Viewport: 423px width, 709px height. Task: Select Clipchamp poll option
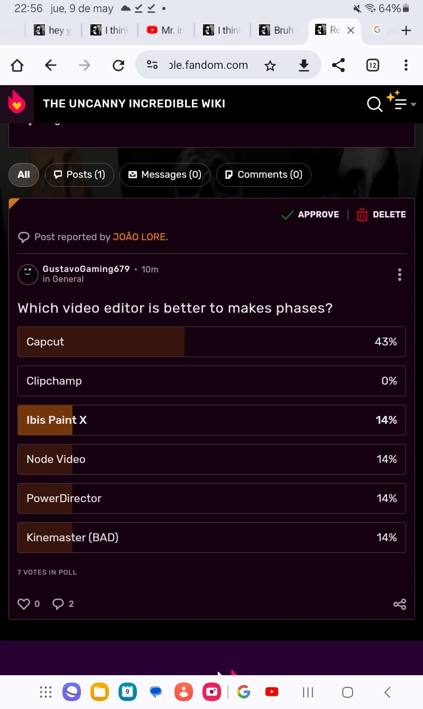pos(212,381)
